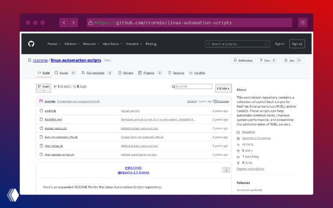Switch to the Issues tab

(x=65, y=72)
